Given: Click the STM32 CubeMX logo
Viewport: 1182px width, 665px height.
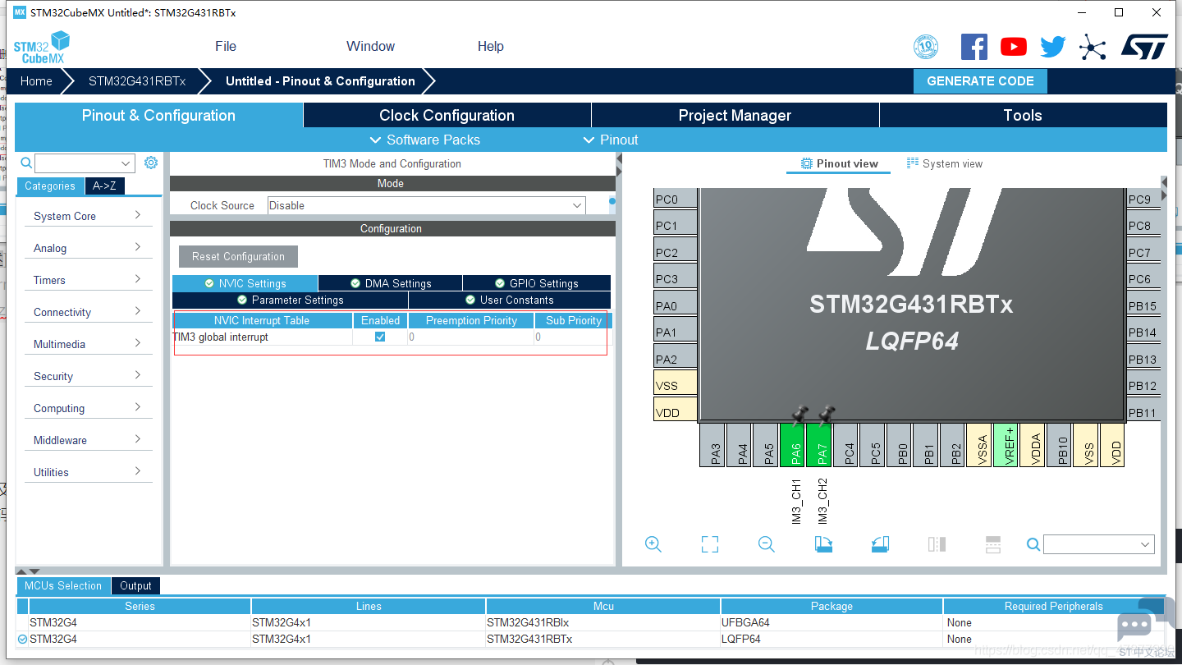Looking at the screenshot, I should 41,47.
